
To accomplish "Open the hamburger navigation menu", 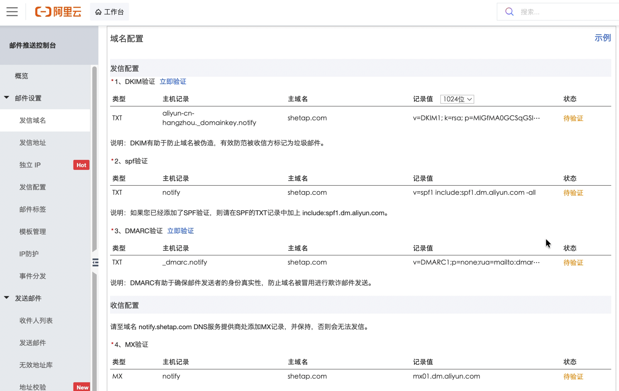I will click(12, 12).
